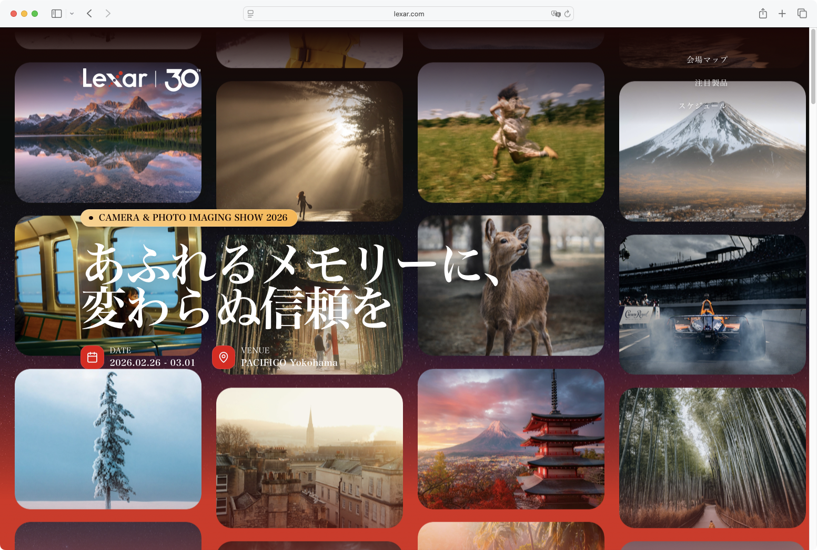Reload the page with the refresh icon

(x=567, y=14)
